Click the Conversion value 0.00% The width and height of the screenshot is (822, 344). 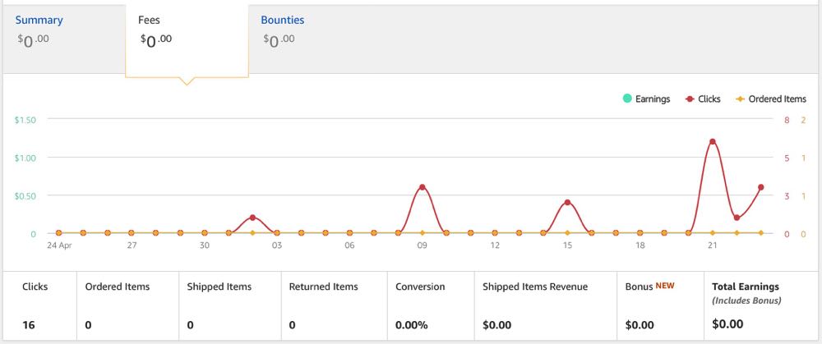(x=412, y=325)
